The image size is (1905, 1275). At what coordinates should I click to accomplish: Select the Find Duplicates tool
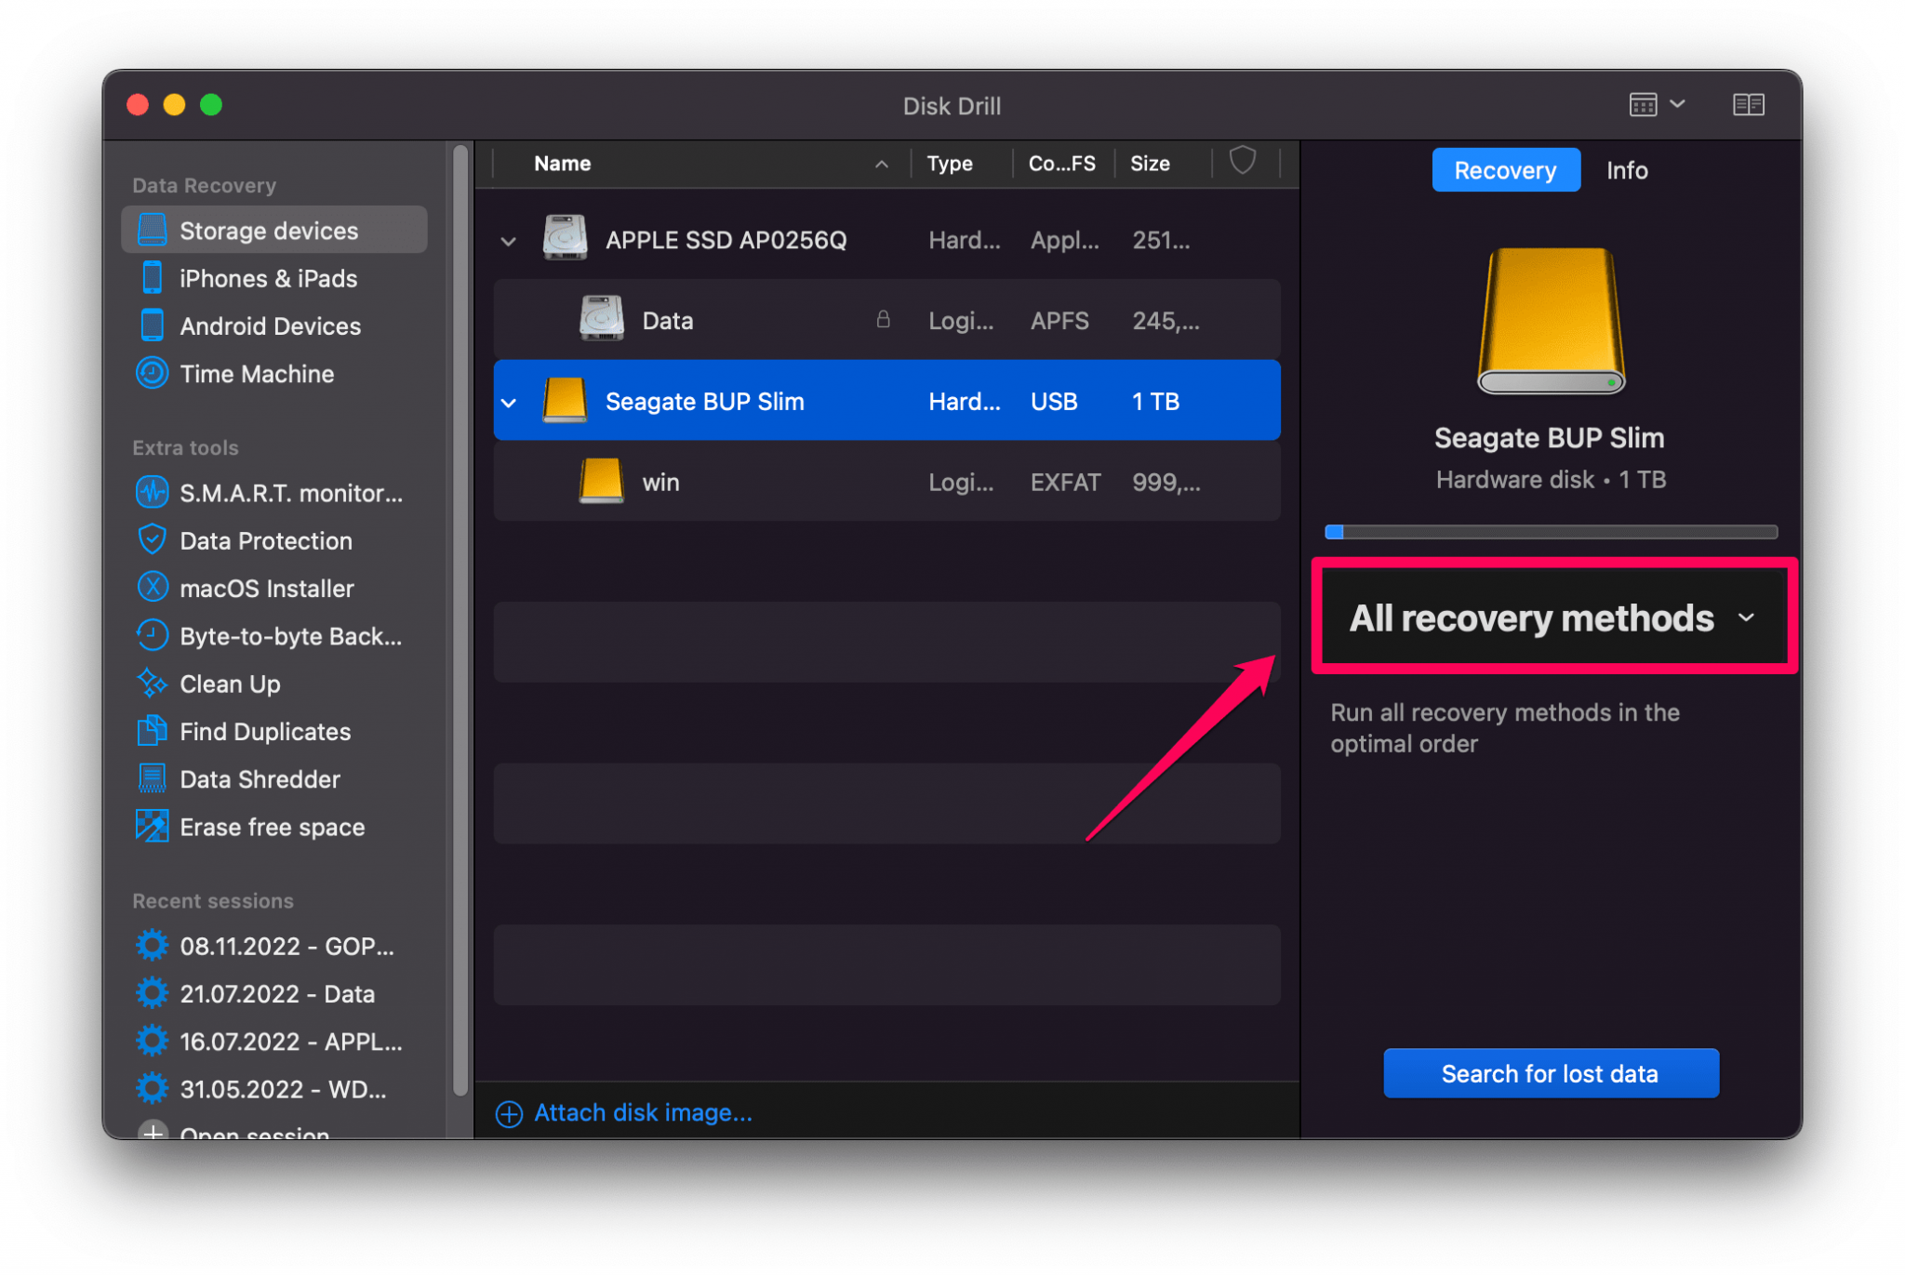point(265,731)
